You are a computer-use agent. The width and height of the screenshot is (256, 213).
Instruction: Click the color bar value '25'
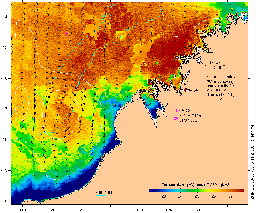[197, 196]
